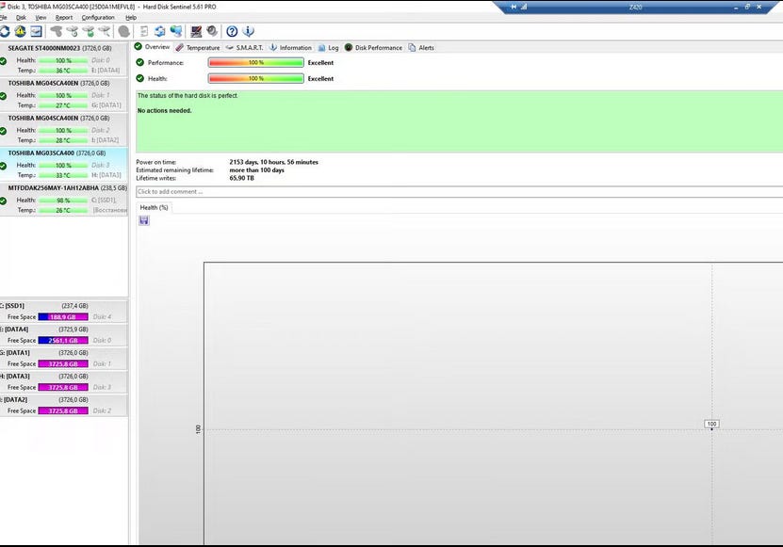
Task: Click first gray disk test toolbar icon
Action: click(57, 31)
